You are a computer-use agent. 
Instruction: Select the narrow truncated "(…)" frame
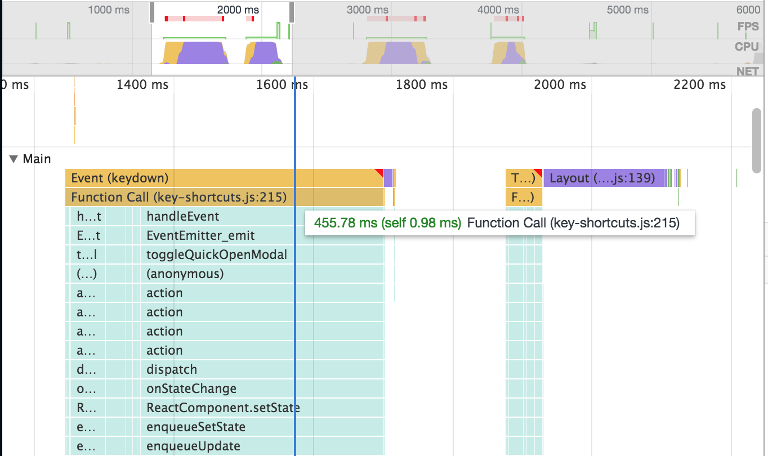[x=89, y=274]
